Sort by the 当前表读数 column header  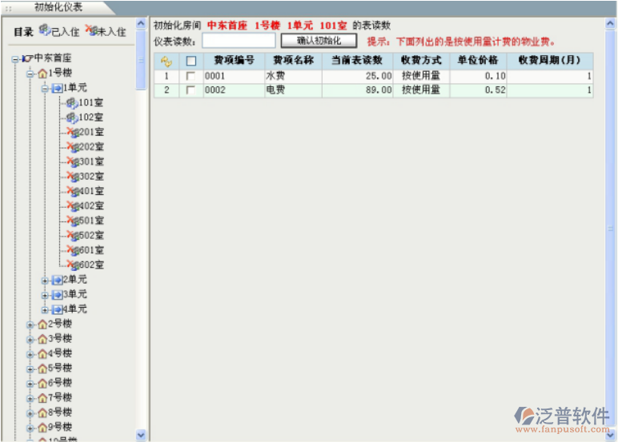pos(357,61)
